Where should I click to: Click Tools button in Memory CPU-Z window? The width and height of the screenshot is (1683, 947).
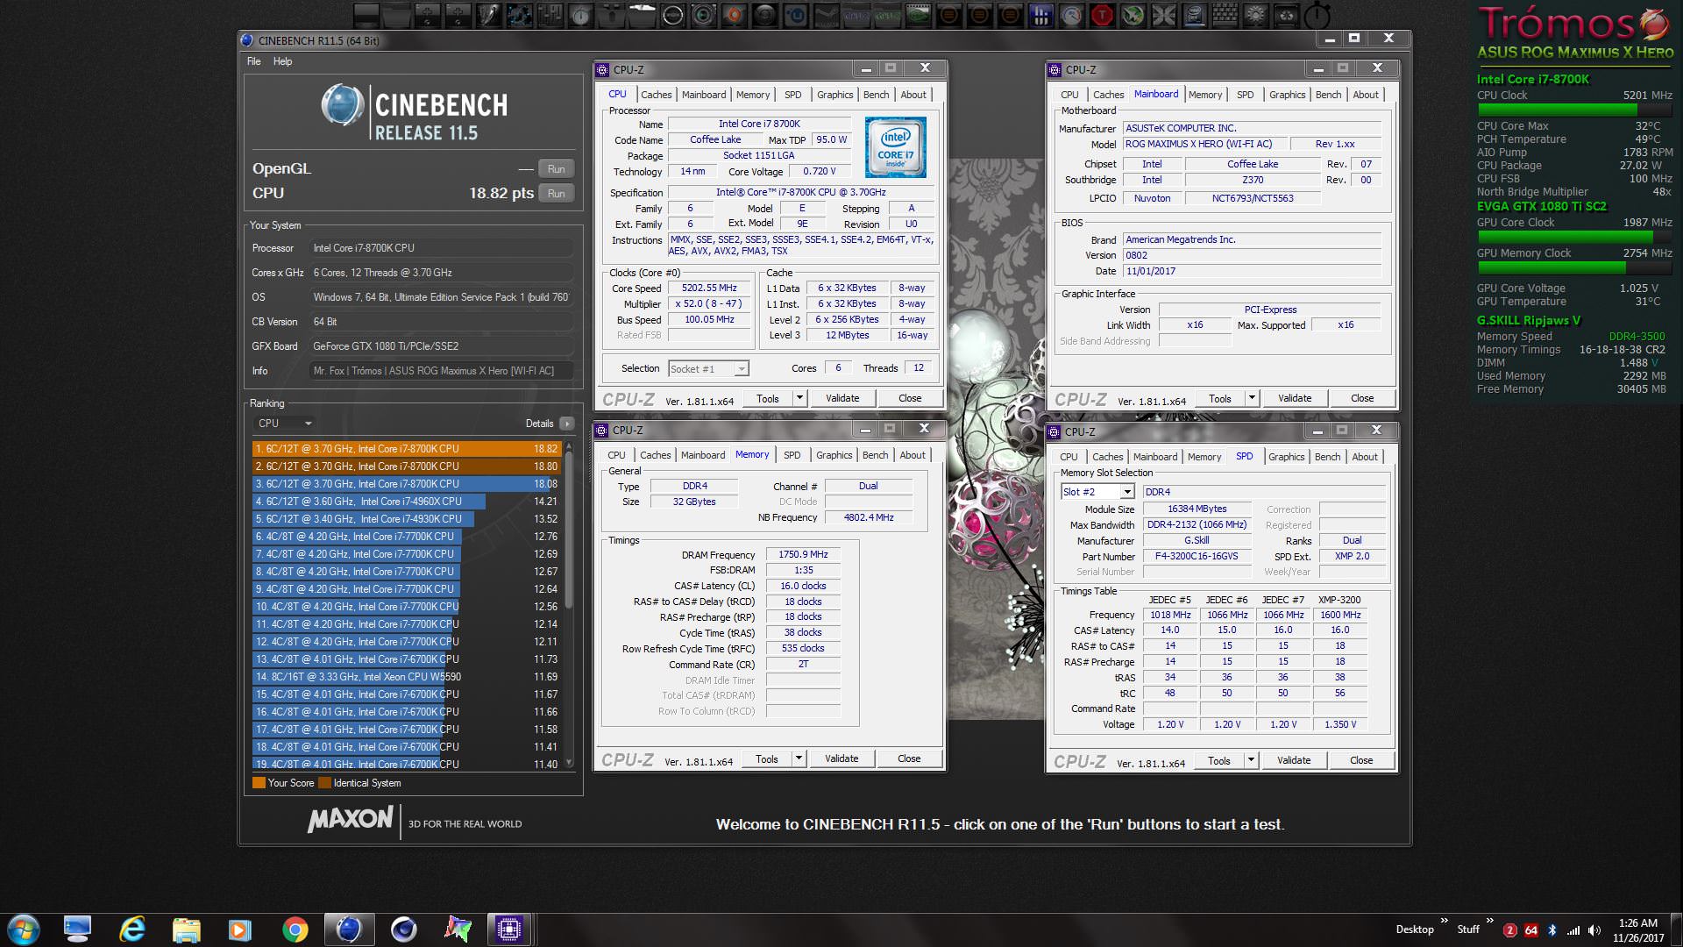[767, 758]
